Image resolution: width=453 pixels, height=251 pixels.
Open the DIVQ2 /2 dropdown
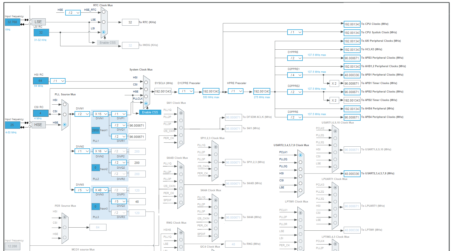click(119, 162)
